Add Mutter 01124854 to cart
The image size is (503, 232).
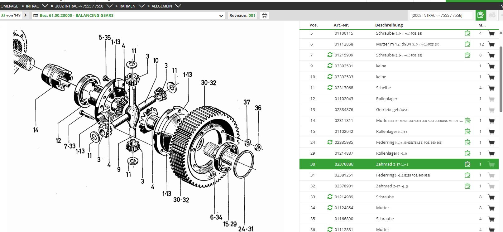tap(491, 208)
